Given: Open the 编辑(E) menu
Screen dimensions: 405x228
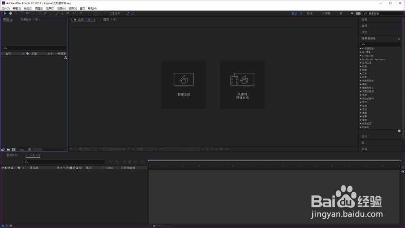Looking at the screenshot, I should [17, 9].
